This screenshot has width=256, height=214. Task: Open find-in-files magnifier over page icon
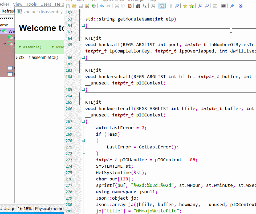pos(153,6)
